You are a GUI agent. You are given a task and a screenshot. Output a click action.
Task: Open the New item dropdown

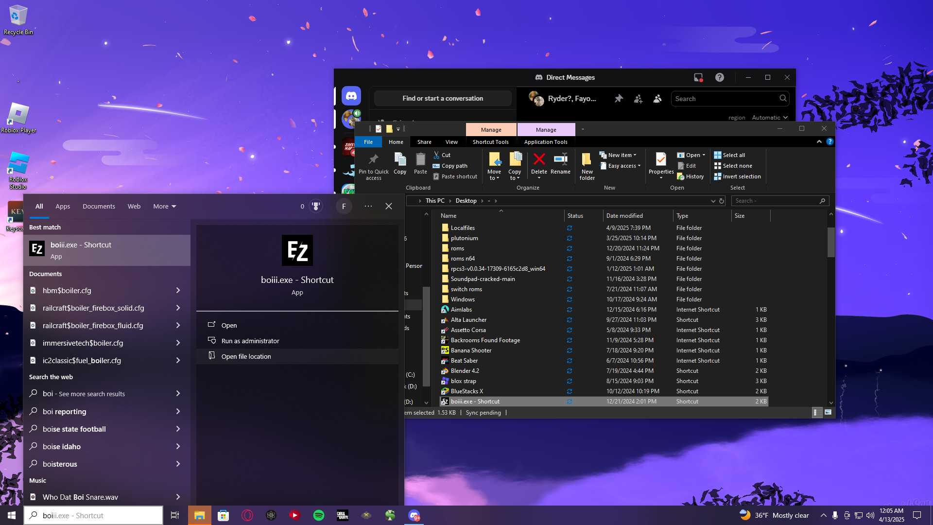click(x=618, y=155)
